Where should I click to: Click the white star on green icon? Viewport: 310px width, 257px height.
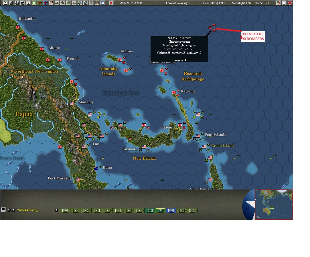[x=34, y=3]
